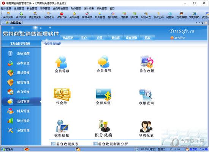Open the 窗口 menu
Image resolution: width=209 pixels, height=152 pixels.
112,8
